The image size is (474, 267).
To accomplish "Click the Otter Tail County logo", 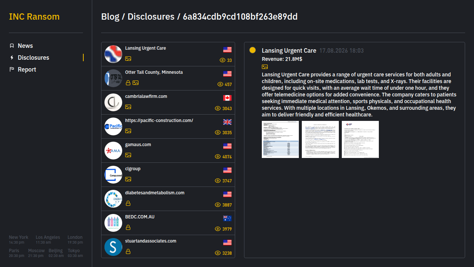I will click(x=113, y=78).
